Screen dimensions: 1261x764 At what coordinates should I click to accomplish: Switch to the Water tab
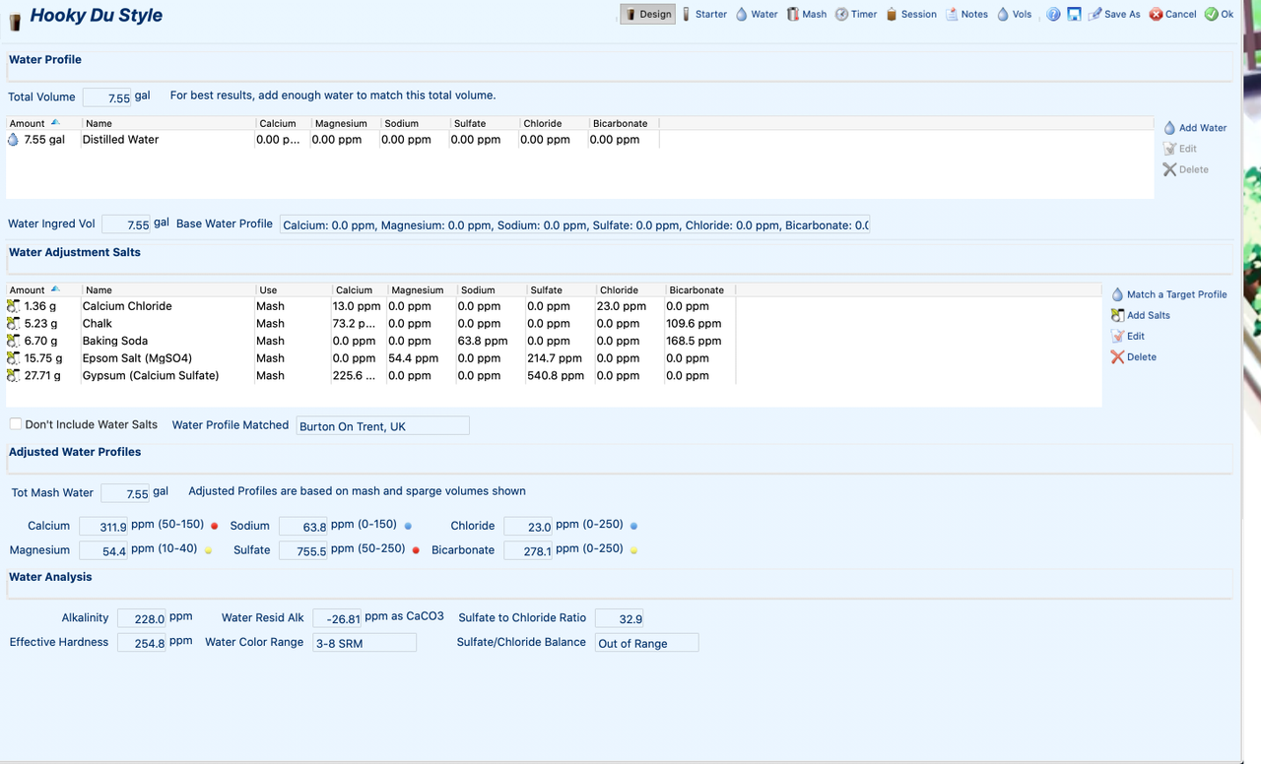click(x=757, y=14)
